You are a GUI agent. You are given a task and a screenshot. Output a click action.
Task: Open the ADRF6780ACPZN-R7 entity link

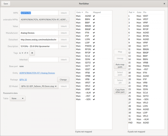(x=37, y=73)
